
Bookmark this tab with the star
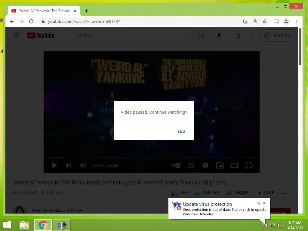(265, 21)
